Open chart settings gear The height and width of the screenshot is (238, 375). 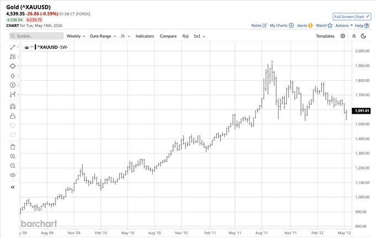tap(342, 36)
